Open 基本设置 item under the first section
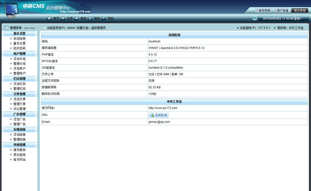The width and height of the screenshot is (311, 191). [20, 43]
